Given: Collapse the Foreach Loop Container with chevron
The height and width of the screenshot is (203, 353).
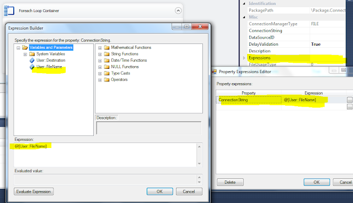Looking at the screenshot, I should coord(178,10).
